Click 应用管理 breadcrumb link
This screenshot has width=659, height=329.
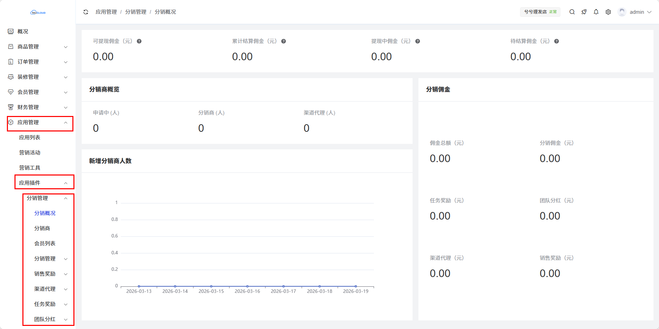click(x=106, y=12)
